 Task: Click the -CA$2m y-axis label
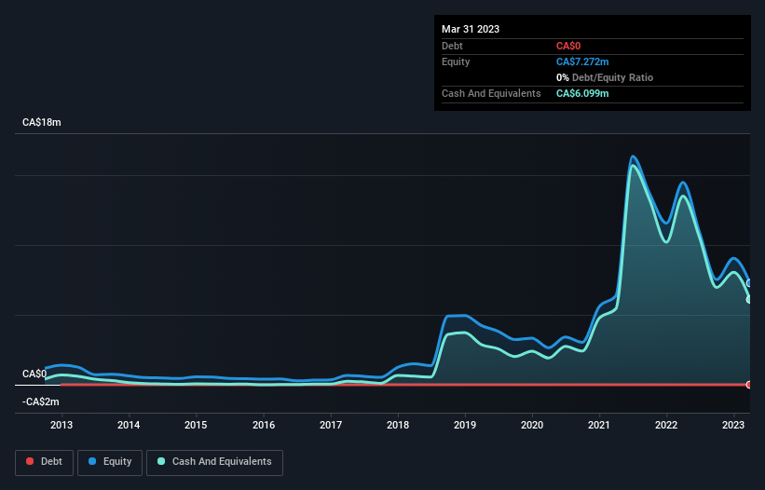point(40,402)
